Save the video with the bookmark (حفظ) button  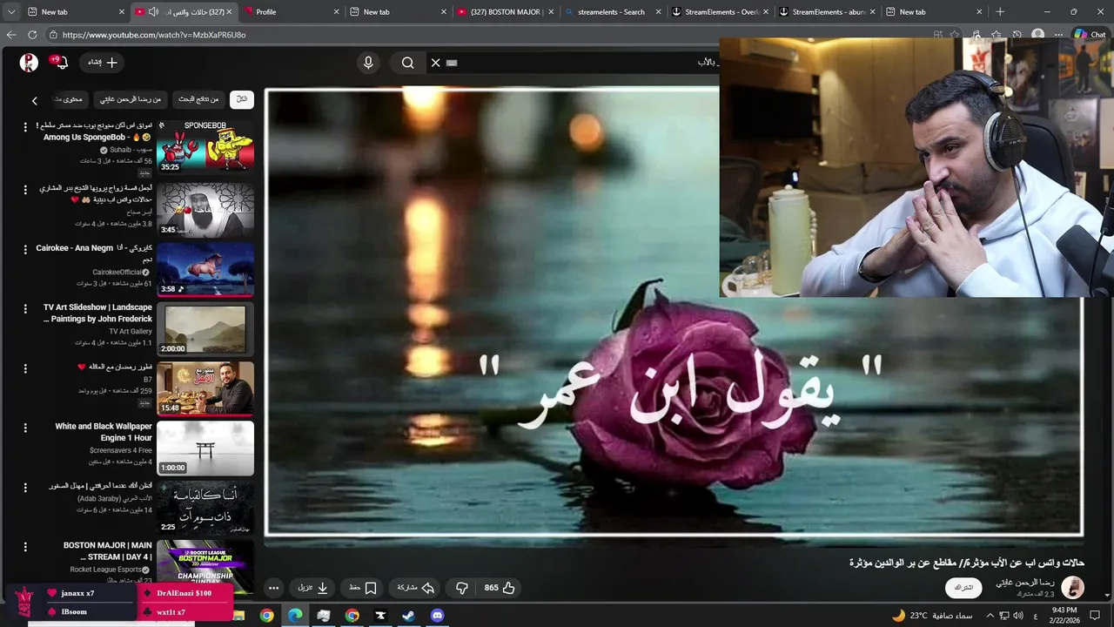point(363,588)
